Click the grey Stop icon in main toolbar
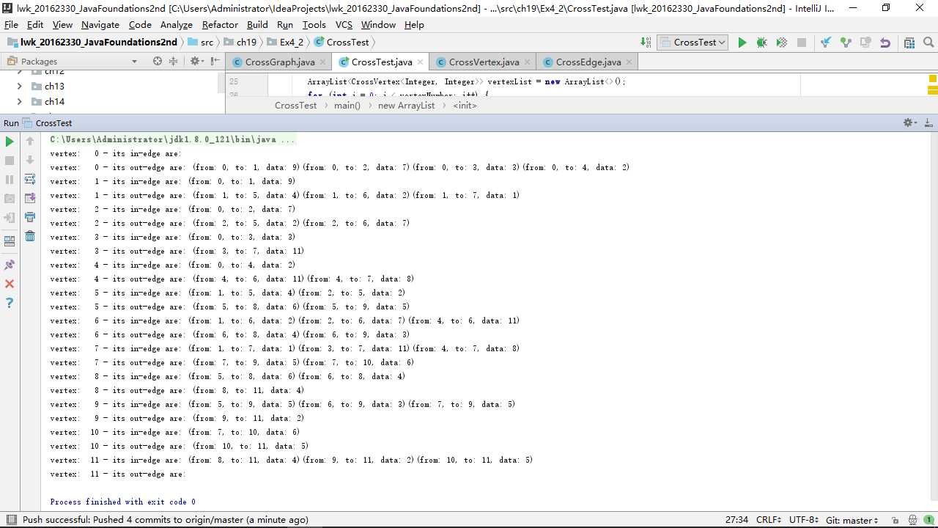Viewport: 938px width, 528px height. click(x=802, y=43)
